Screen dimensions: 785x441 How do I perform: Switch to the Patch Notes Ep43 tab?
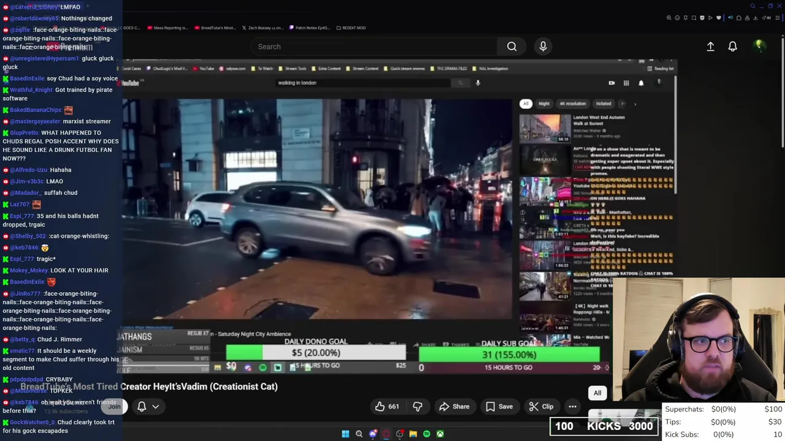(x=310, y=28)
